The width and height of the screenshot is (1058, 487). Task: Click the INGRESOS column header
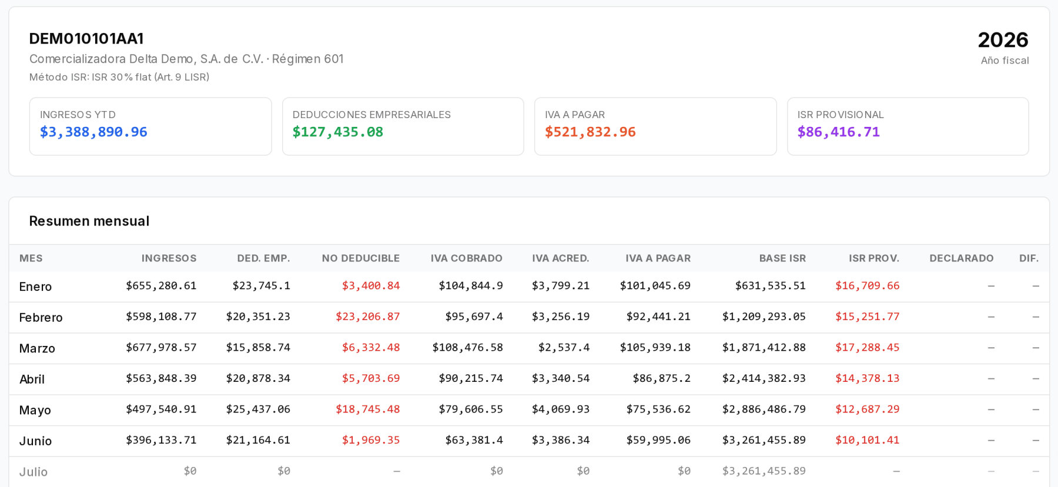point(169,258)
